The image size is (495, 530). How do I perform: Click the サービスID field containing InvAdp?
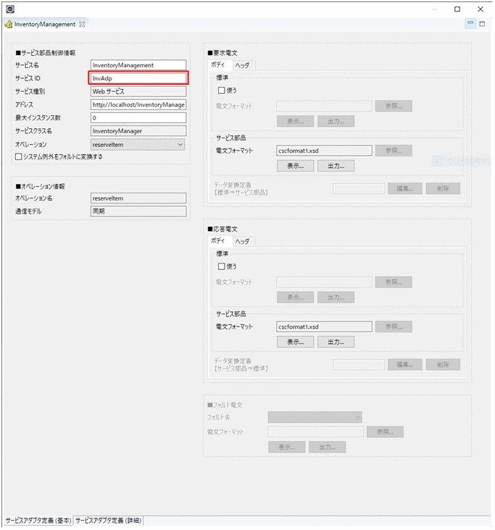click(x=138, y=78)
